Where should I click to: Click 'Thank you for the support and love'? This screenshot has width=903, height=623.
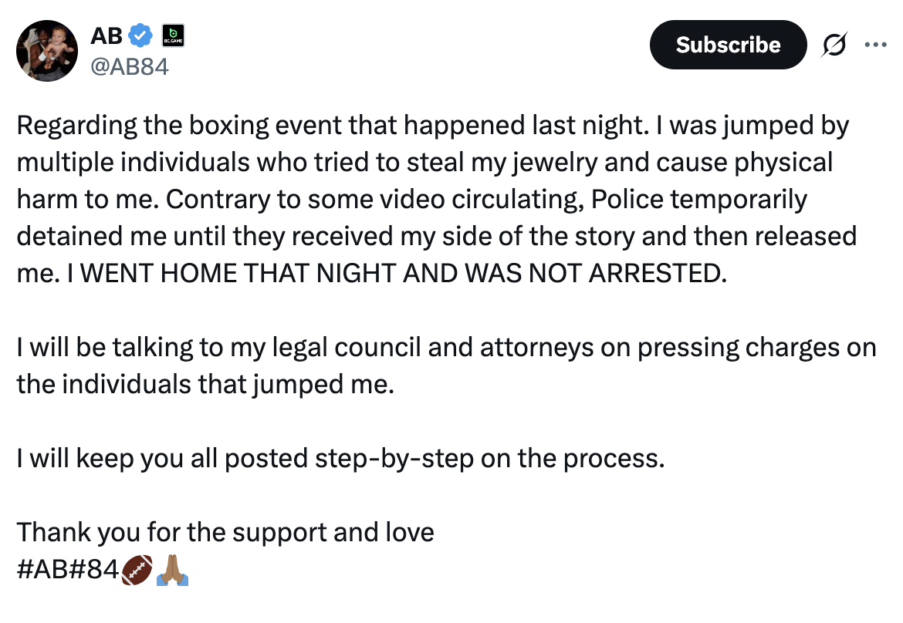pos(225,533)
